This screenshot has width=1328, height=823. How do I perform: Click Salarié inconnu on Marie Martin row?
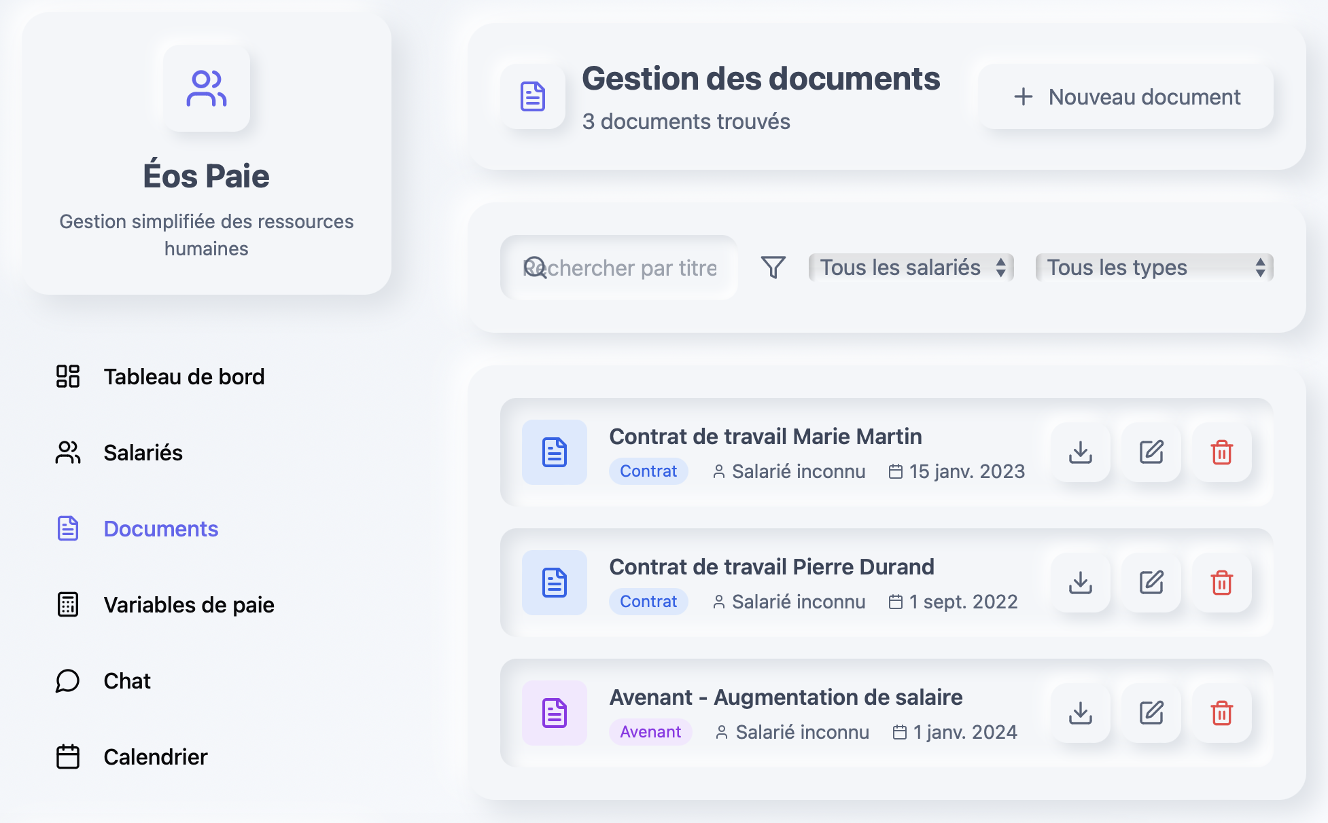click(x=799, y=471)
